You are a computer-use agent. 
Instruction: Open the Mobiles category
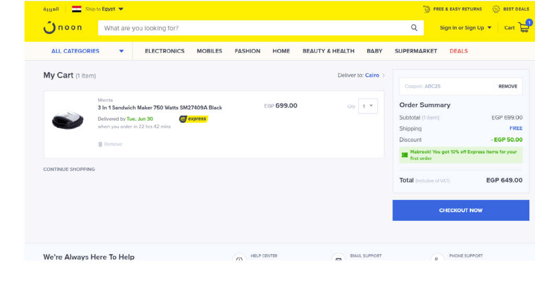click(x=210, y=51)
